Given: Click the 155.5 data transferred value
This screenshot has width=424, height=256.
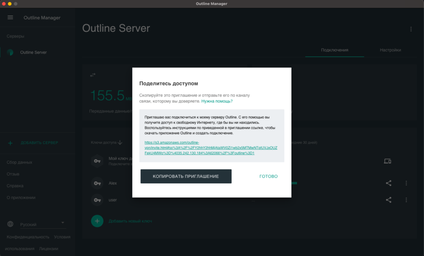Looking at the screenshot, I should [107, 95].
